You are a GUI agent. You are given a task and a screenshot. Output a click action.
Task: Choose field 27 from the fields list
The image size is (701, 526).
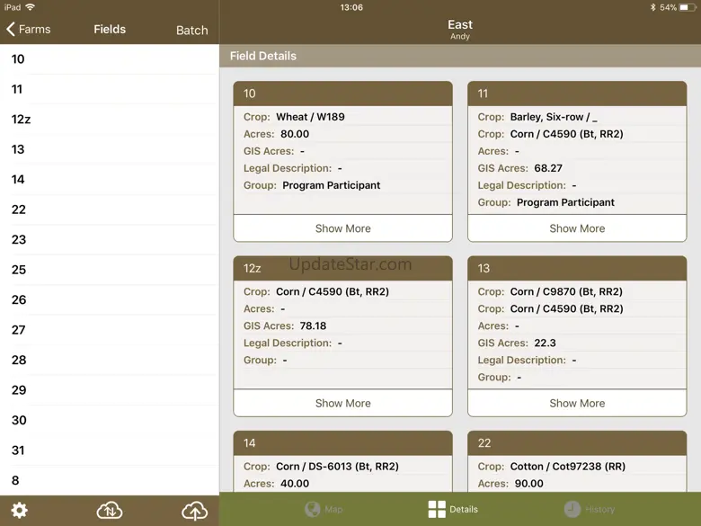(19, 330)
